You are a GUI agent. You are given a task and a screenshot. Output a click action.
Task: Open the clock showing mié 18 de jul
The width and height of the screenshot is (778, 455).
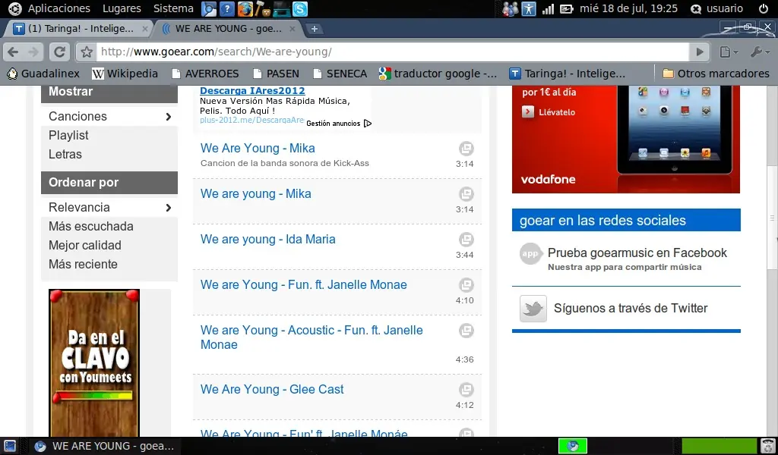pos(628,8)
